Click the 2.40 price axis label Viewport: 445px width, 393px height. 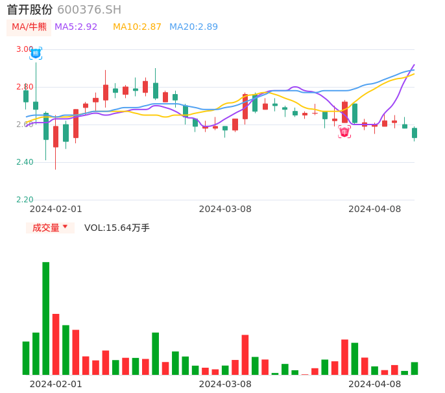click(25, 162)
